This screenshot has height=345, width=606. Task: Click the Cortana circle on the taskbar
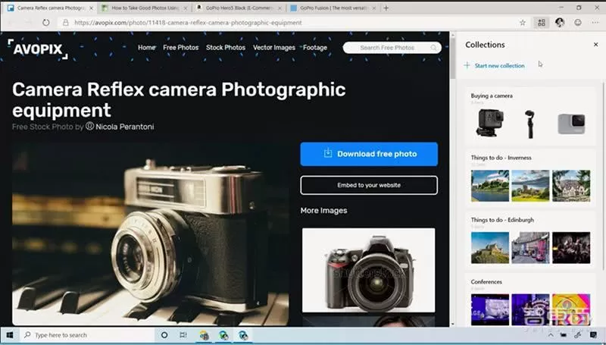(164, 334)
